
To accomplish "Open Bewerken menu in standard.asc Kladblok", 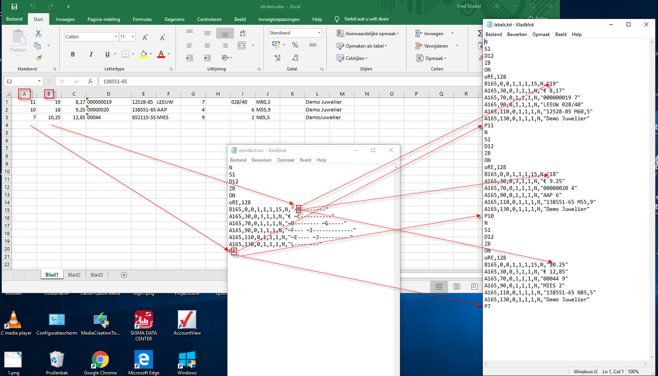I will (262, 160).
